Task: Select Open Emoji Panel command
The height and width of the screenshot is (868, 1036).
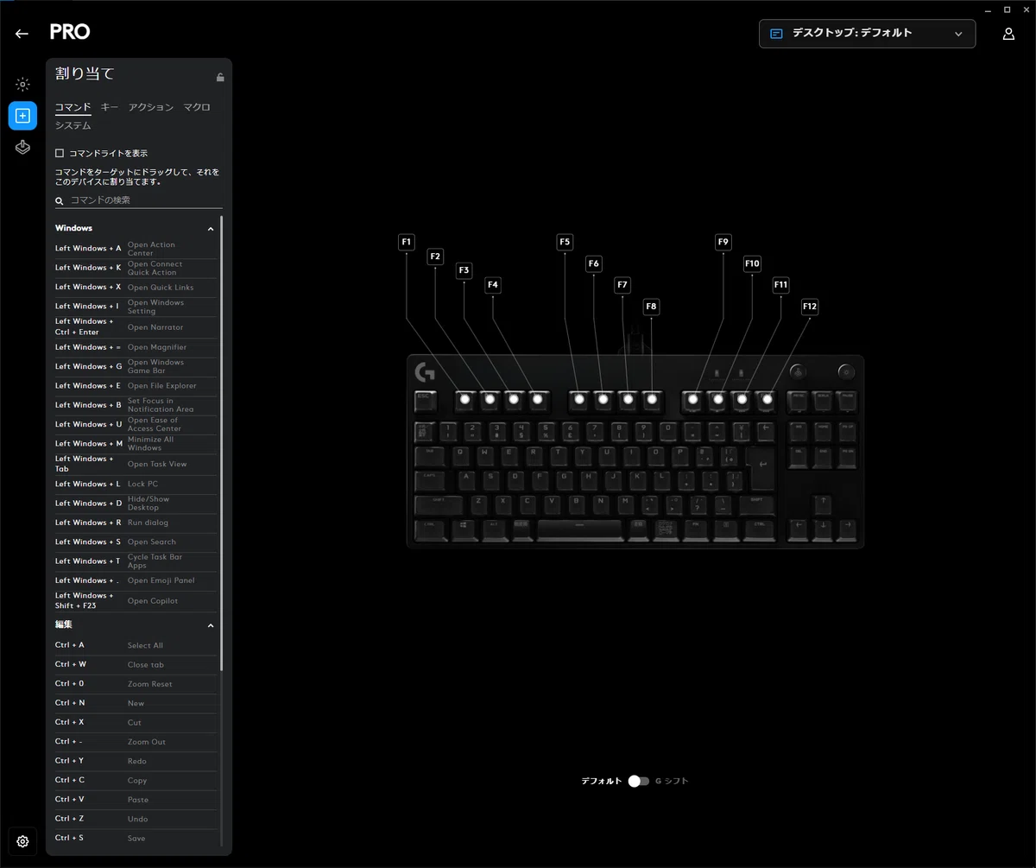Action: [136, 580]
